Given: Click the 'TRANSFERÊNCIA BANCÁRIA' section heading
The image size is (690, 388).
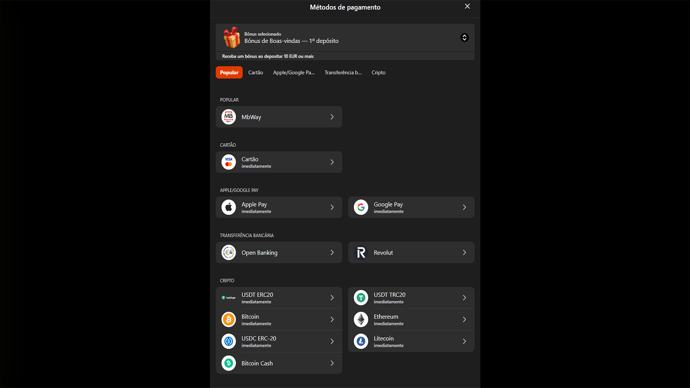Looking at the screenshot, I should [247, 235].
